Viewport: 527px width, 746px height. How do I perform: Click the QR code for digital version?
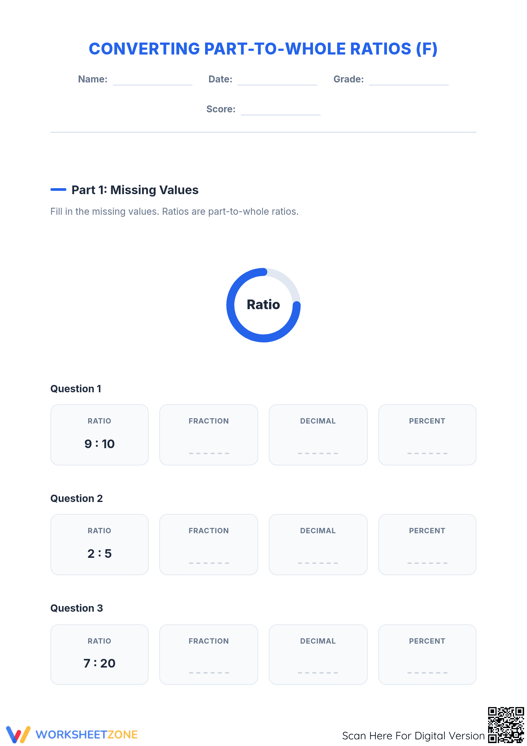[x=506, y=725]
